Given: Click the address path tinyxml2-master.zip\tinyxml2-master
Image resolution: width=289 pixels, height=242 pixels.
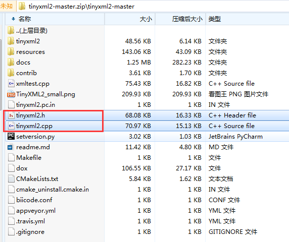Looking at the screenshot, I should click(81, 7).
